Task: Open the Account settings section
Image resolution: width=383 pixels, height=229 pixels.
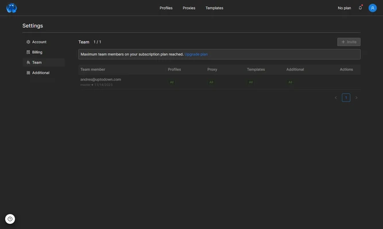Action: point(44,42)
